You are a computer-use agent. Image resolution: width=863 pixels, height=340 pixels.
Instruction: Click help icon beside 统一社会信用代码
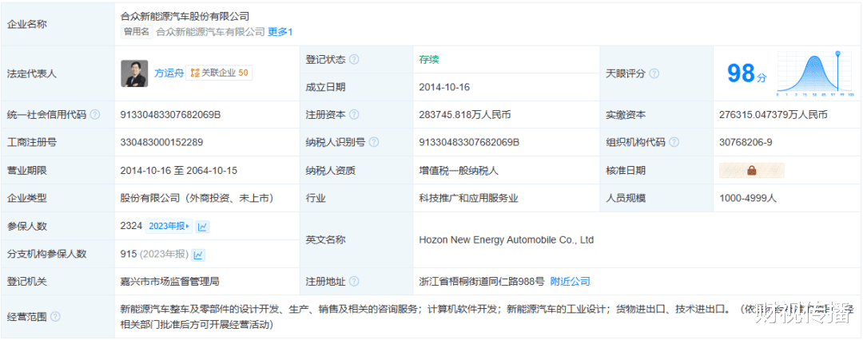tap(95, 115)
